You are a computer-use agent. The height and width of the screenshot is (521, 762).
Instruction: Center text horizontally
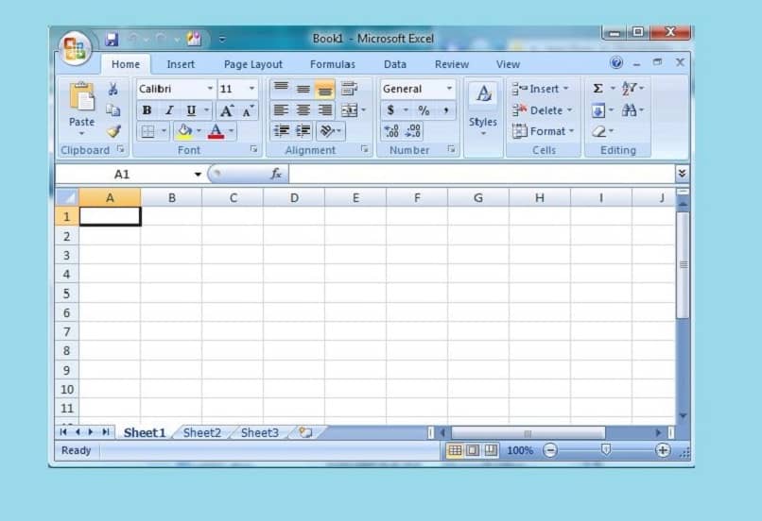click(x=303, y=110)
